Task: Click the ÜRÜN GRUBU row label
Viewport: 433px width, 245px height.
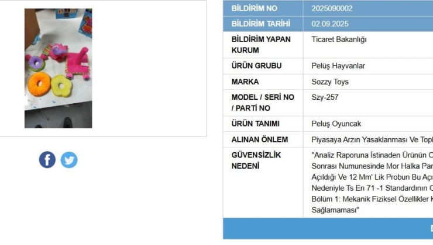Action: (x=256, y=66)
